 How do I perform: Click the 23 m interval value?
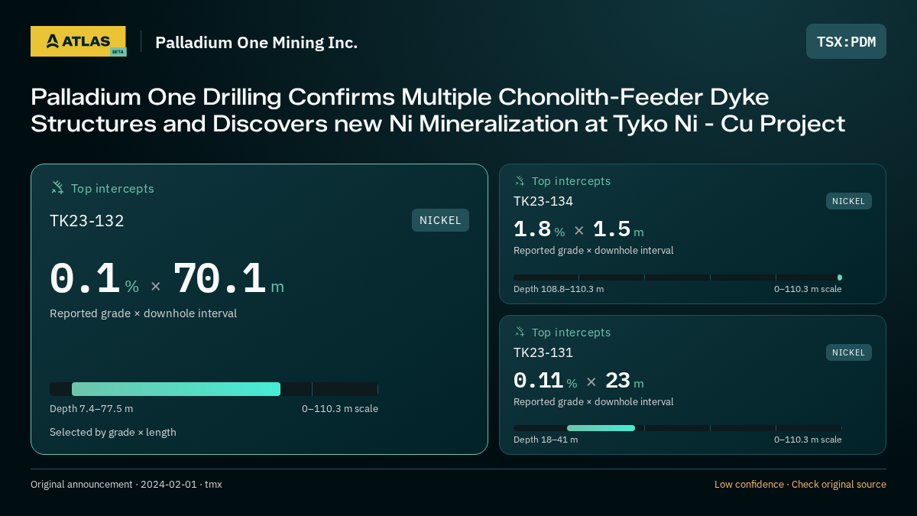pos(624,381)
